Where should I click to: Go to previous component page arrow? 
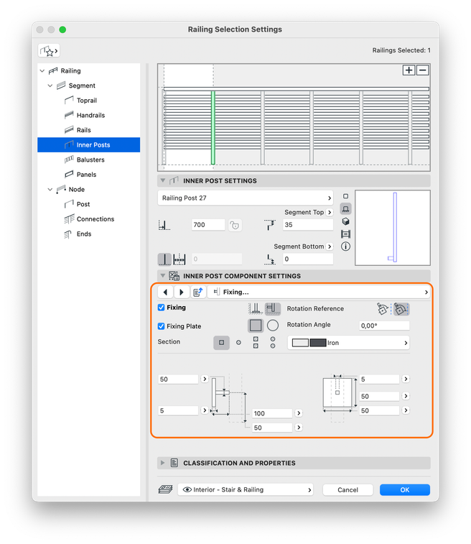point(166,292)
